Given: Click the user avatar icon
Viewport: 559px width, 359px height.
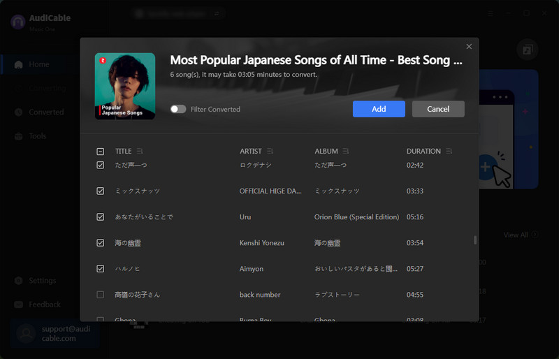Looking at the screenshot, I should pos(27,333).
